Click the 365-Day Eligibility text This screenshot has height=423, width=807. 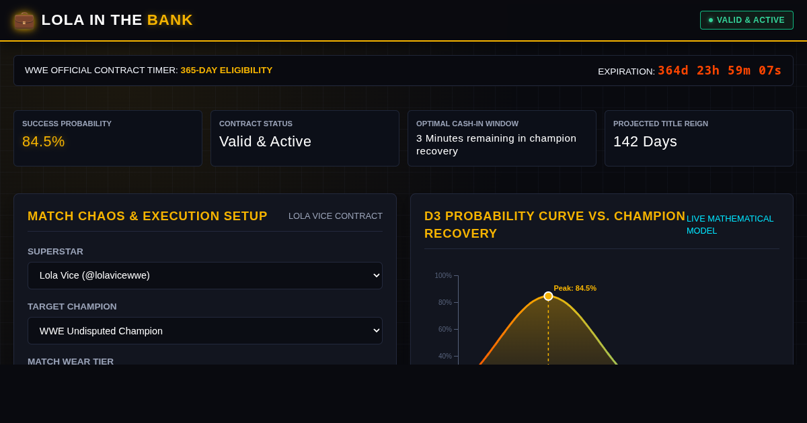click(x=227, y=70)
